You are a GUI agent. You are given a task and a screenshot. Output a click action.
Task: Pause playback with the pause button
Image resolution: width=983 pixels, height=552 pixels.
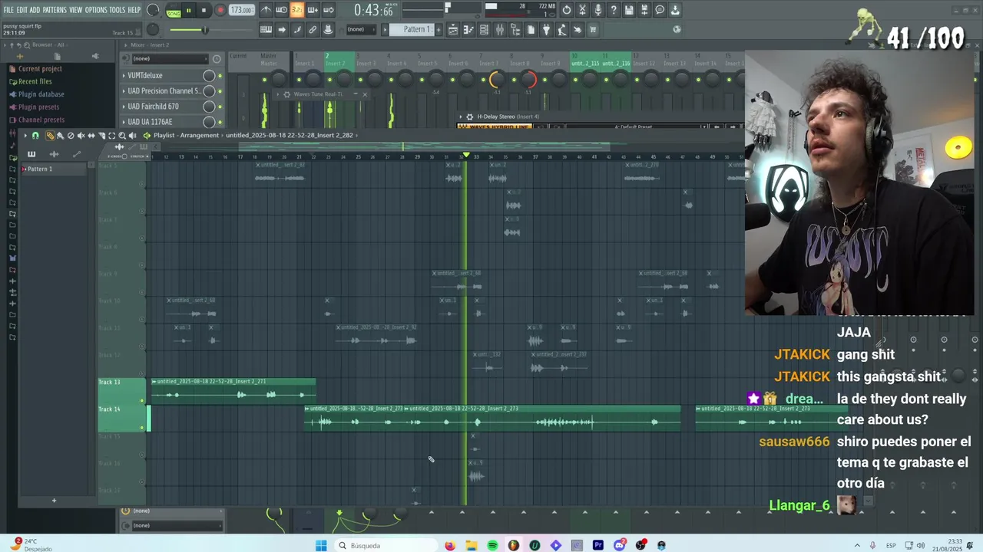tap(188, 10)
